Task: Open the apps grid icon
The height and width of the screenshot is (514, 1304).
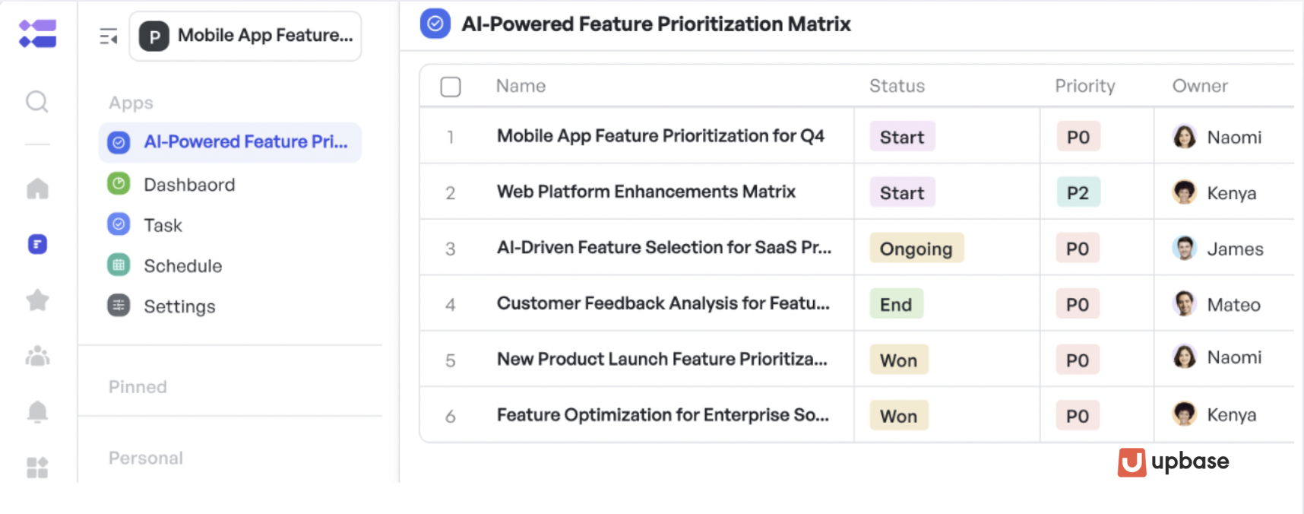Action: pos(37,468)
